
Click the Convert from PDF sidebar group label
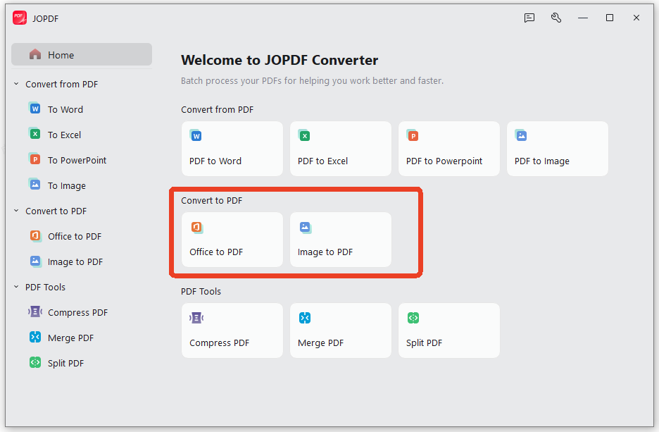click(x=61, y=84)
